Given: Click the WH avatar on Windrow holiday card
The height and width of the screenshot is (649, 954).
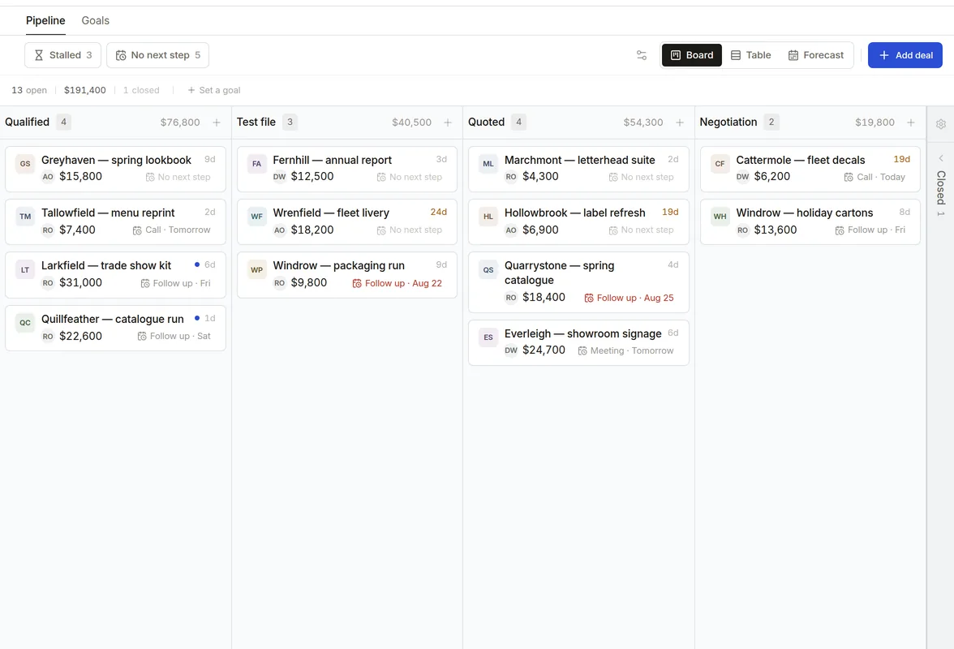Looking at the screenshot, I should click(x=720, y=217).
